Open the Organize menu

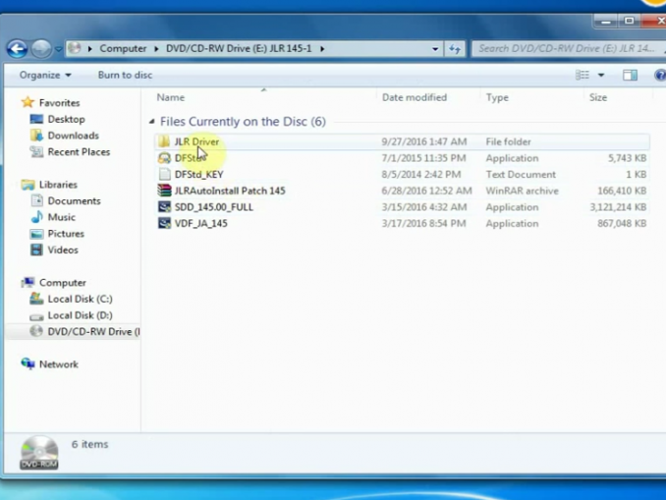pos(45,76)
